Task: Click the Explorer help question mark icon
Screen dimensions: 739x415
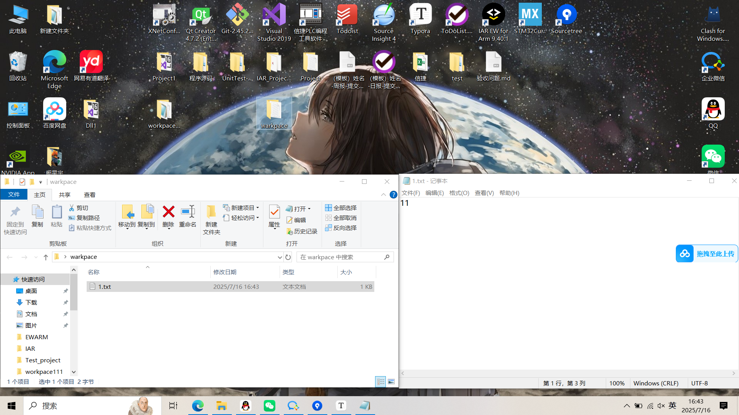Action: click(x=393, y=195)
